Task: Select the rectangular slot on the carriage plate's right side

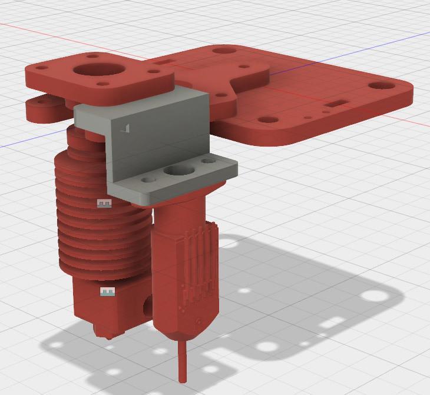Action: 338,104
